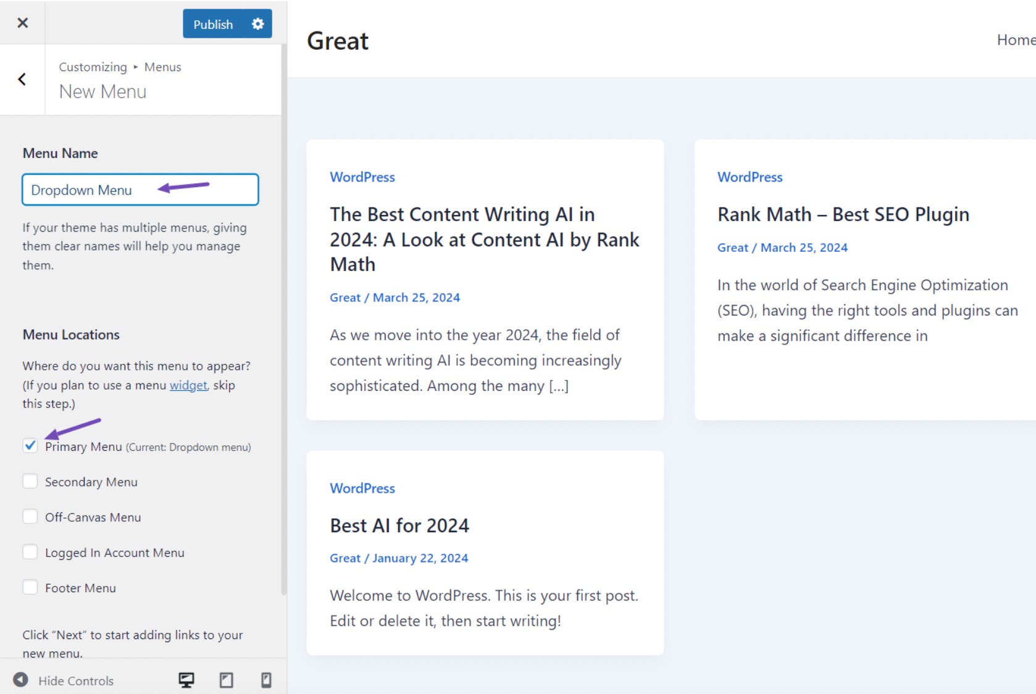Open the Great site title link
The image size is (1036, 694).
click(x=338, y=41)
